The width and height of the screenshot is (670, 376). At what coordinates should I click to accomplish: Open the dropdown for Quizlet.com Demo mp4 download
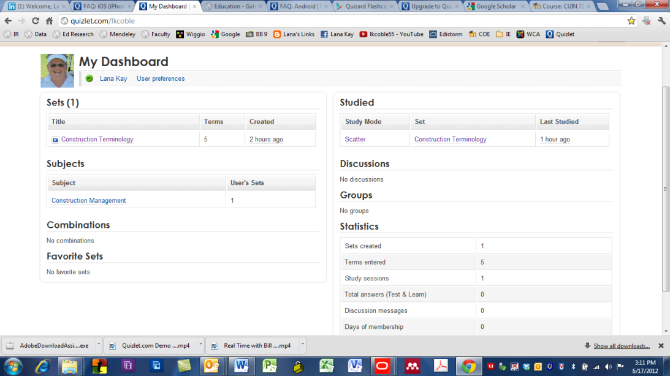tap(200, 344)
